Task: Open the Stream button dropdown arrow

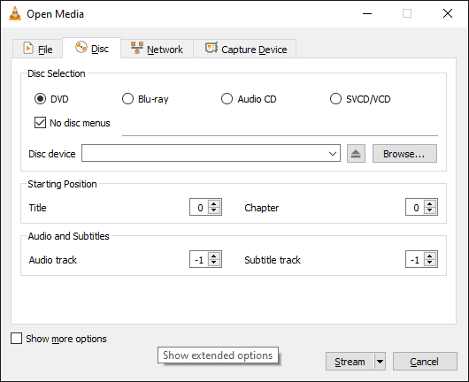Action: [380, 362]
